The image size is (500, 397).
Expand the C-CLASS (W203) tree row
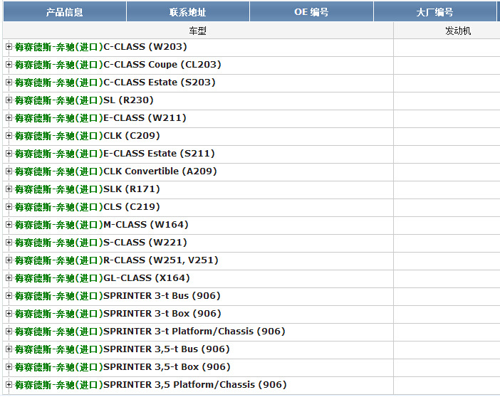(x=9, y=47)
